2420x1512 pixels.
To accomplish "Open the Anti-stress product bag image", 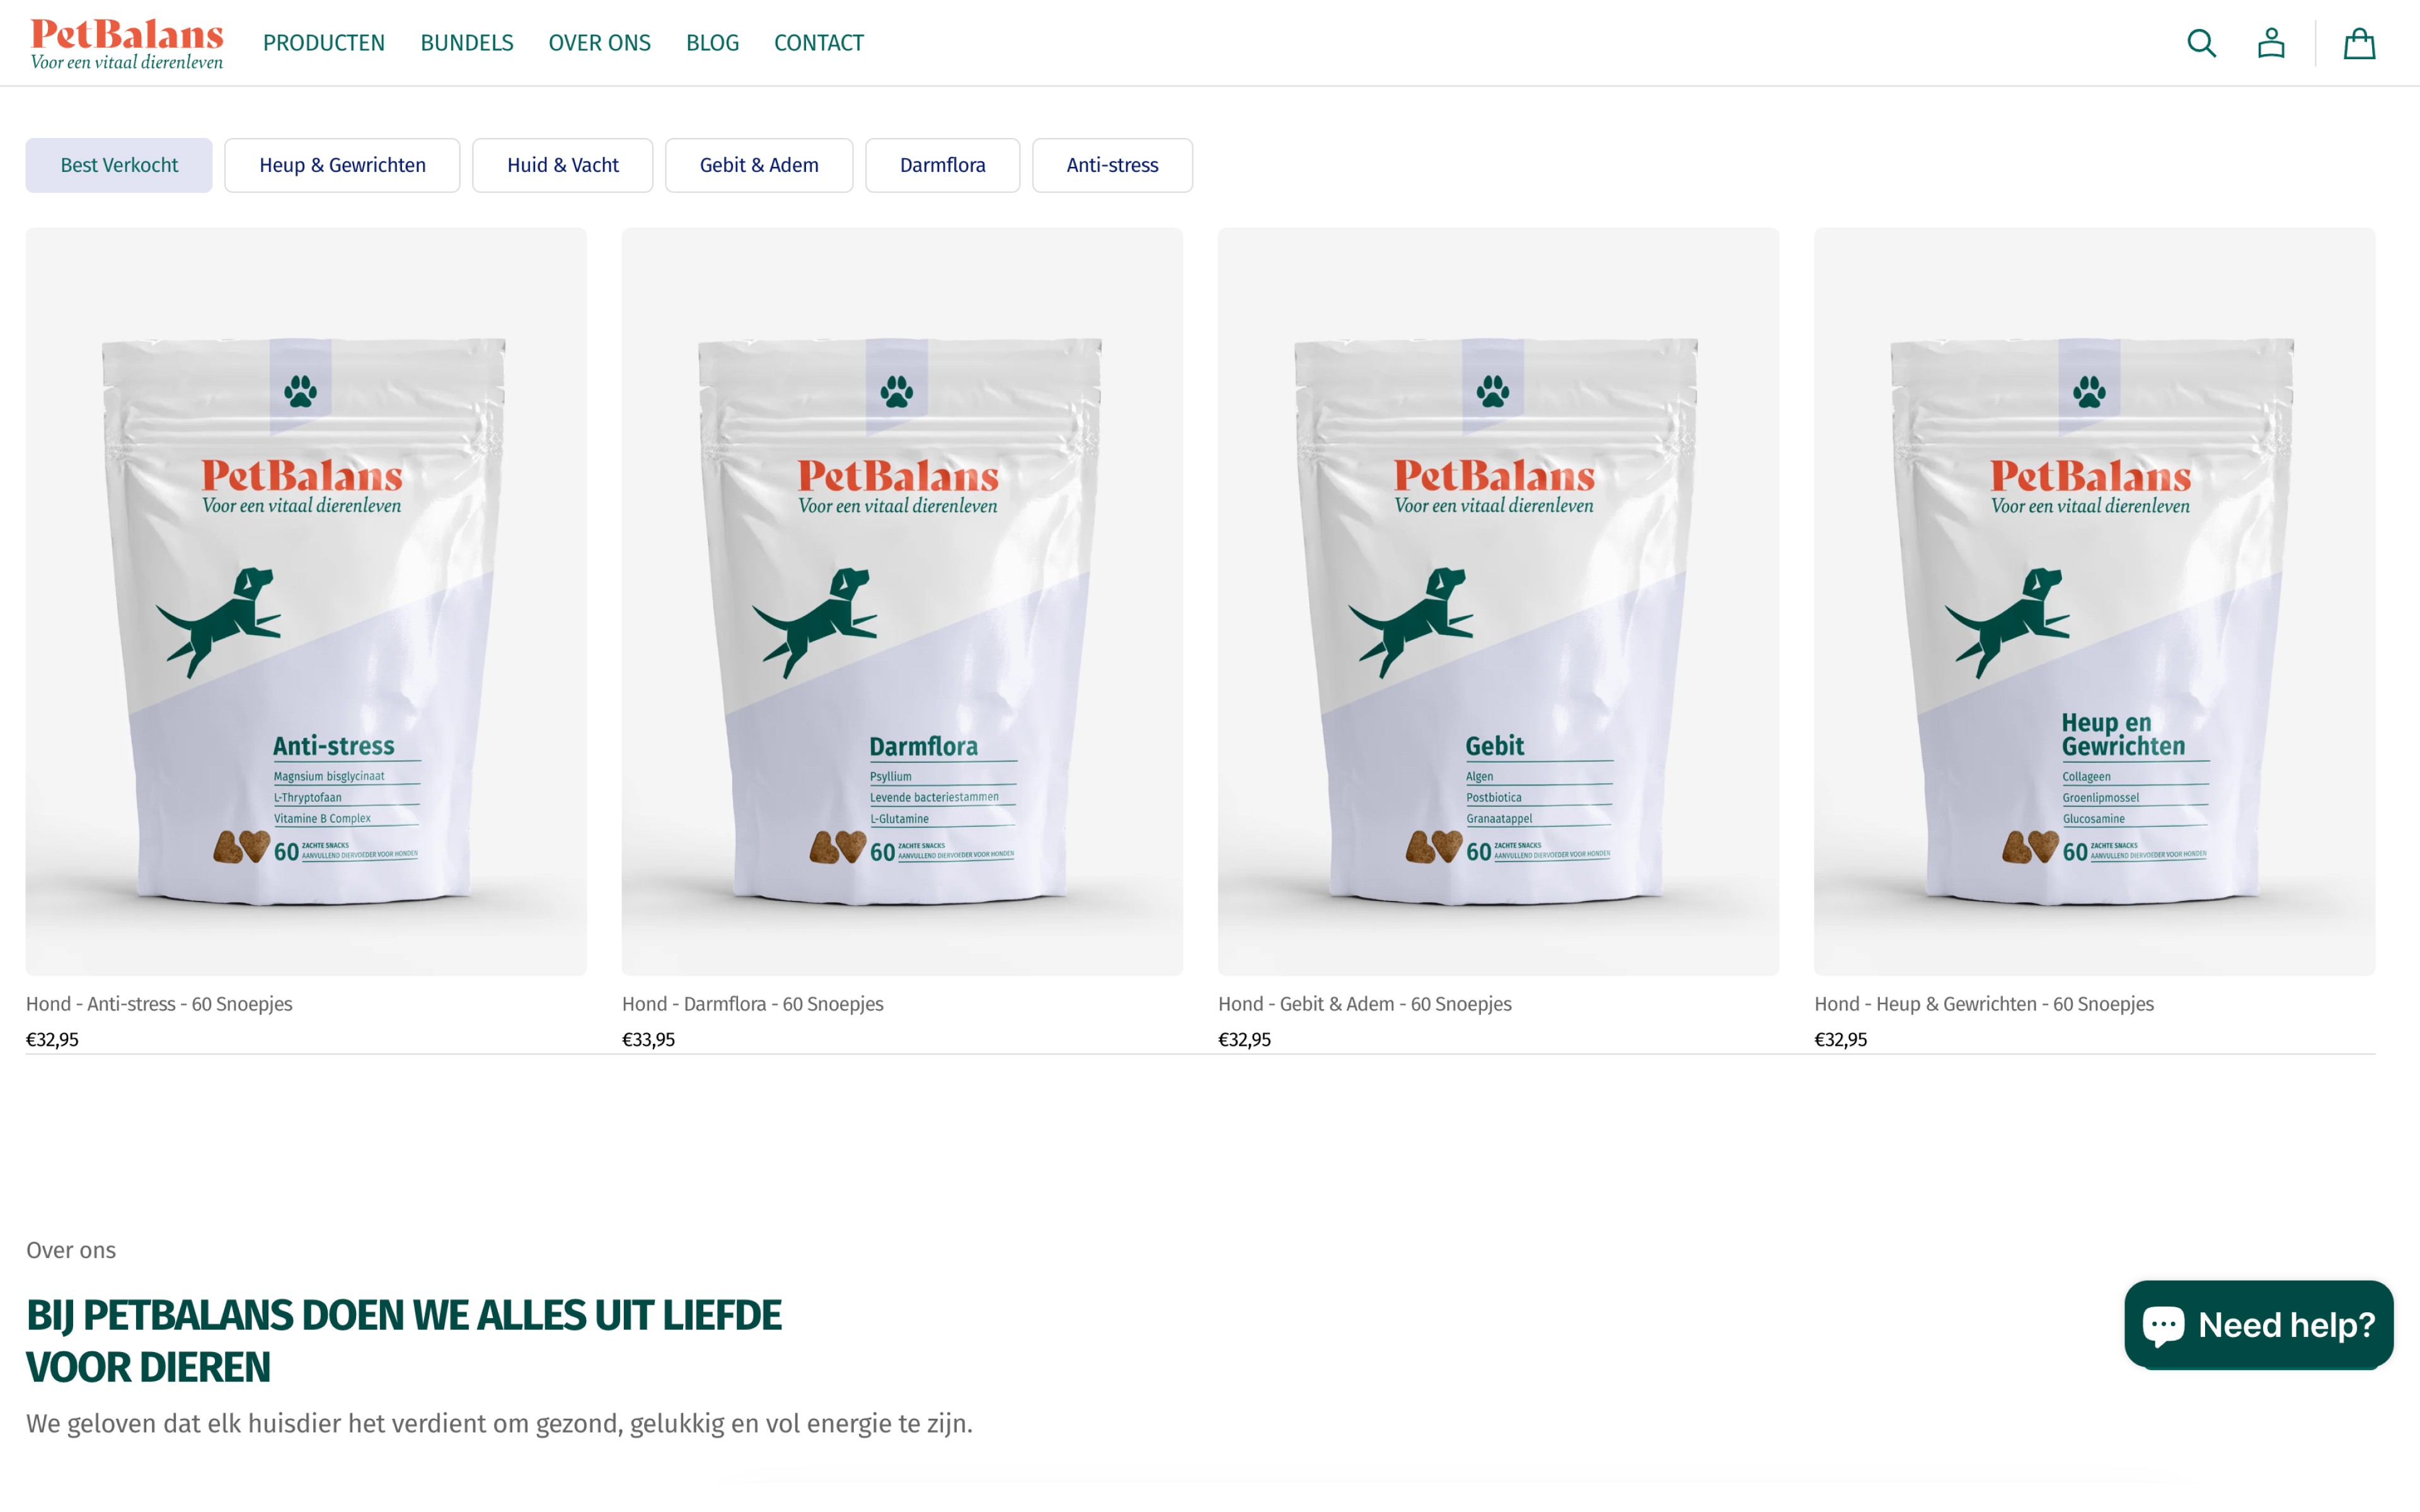I will (306, 601).
